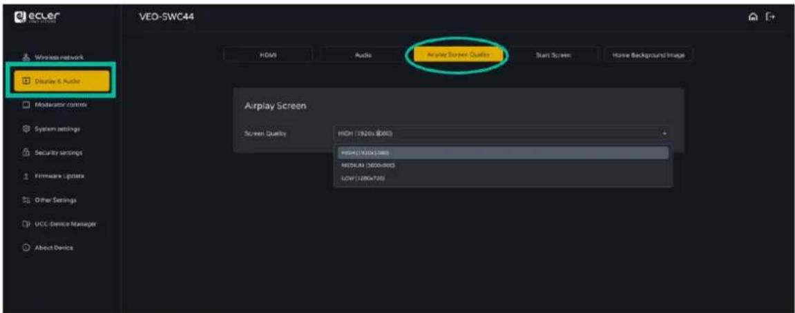Choose HIGH (1920x1080) option in list

pyautogui.click(x=503, y=152)
